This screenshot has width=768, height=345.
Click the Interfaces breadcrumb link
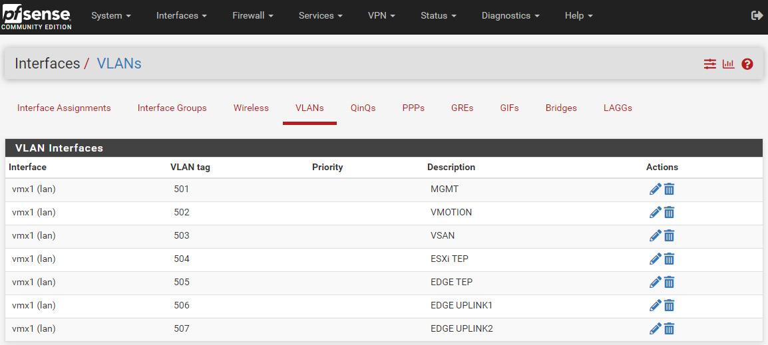47,64
